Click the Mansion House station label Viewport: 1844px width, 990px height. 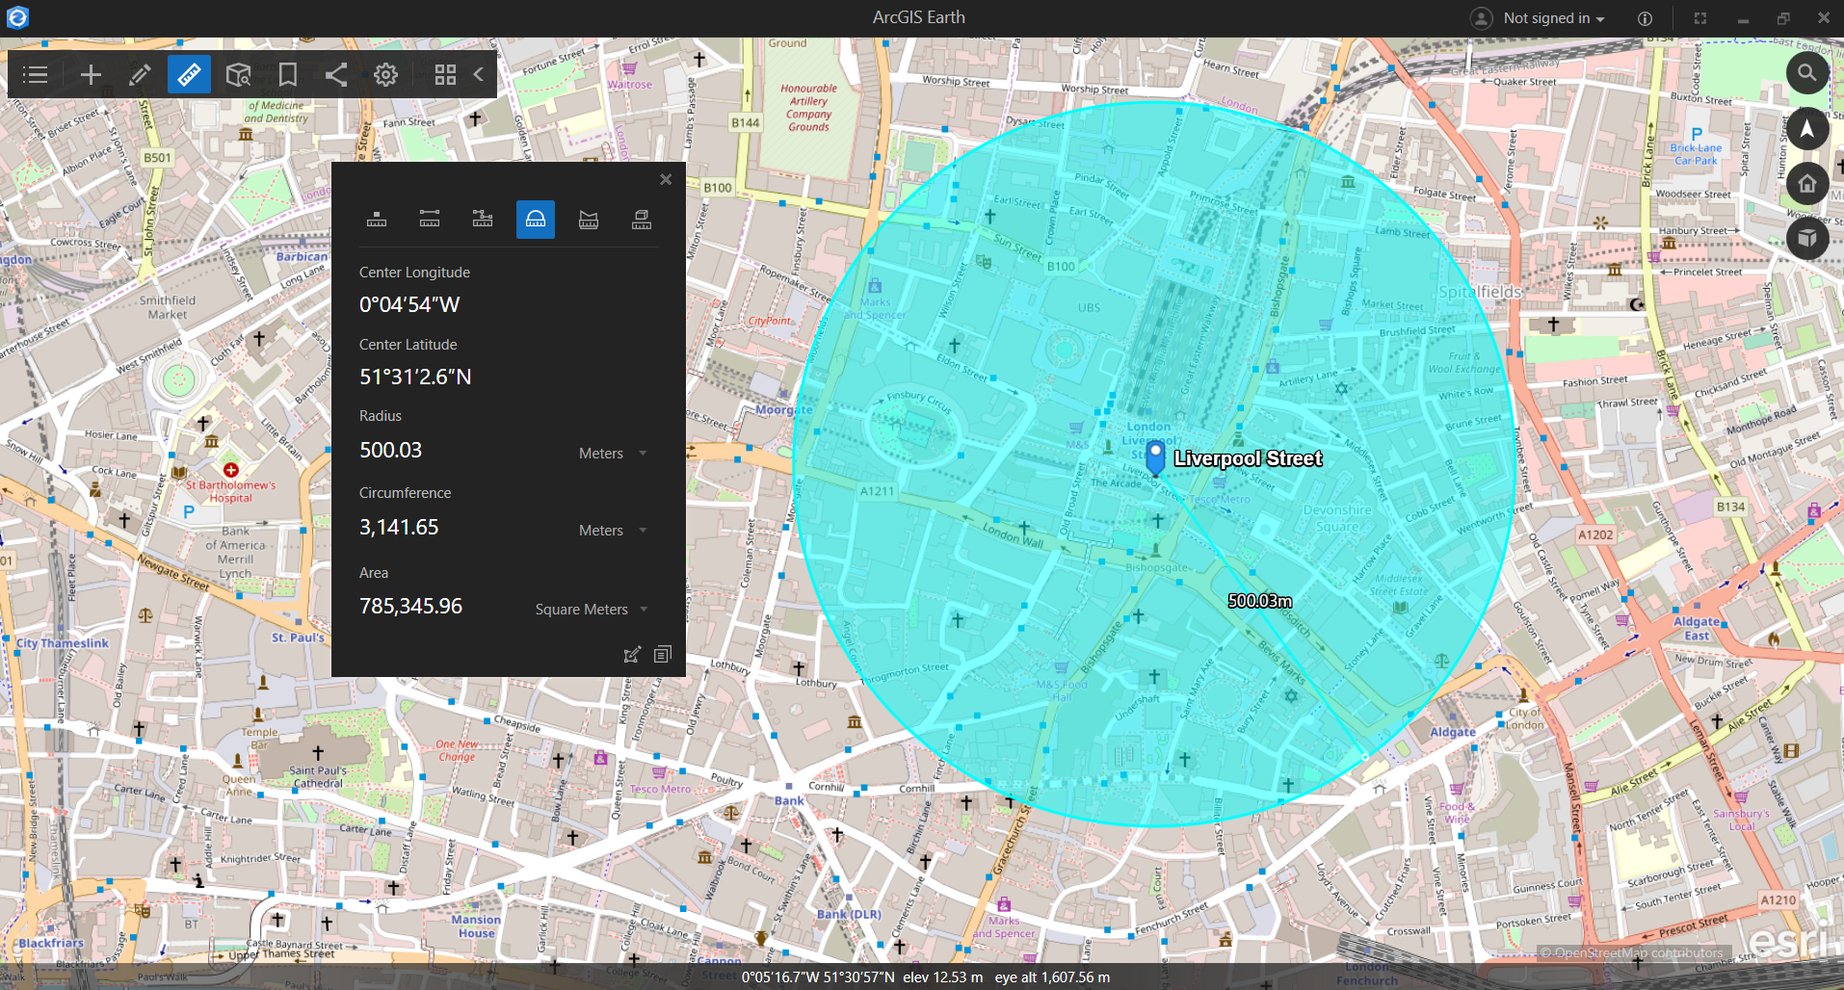(x=476, y=926)
